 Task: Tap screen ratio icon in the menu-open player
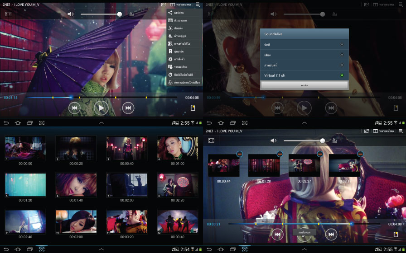8,14
